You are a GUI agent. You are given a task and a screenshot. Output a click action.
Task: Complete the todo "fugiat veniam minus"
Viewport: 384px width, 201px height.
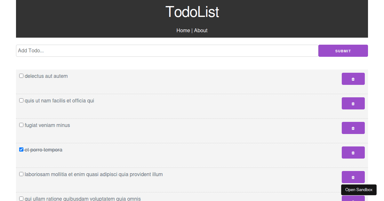tap(21, 125)
